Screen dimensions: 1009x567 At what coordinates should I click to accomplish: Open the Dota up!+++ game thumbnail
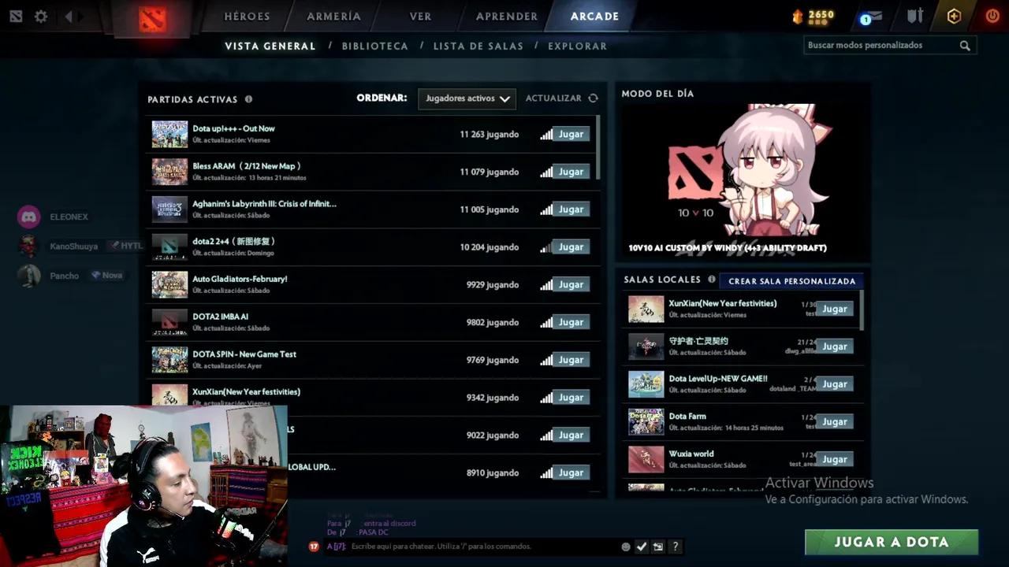click(x=169, y=134)
